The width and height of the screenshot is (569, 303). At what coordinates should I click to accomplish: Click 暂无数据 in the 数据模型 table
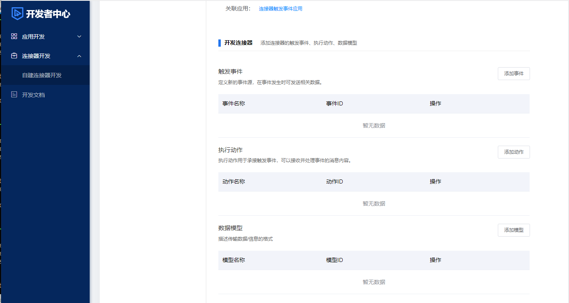point(374,282)
